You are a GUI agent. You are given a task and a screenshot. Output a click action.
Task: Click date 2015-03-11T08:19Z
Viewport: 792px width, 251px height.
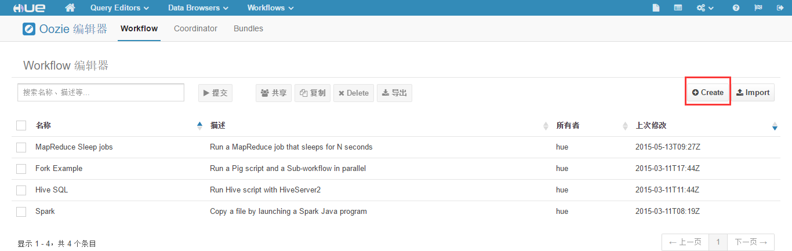[x=668, y=212]
